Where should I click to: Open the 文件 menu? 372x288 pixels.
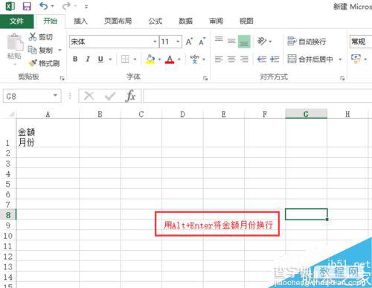[x=16, y=22]
